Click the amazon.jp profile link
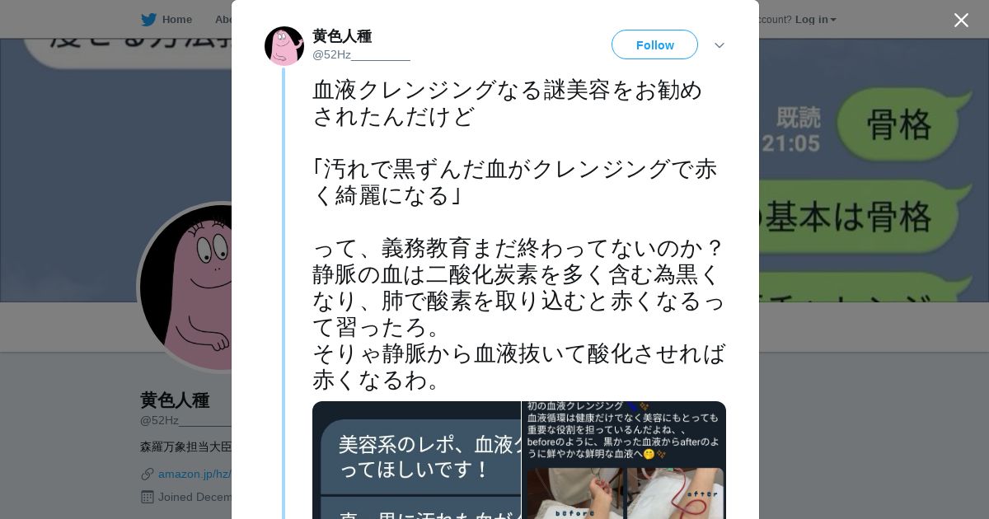 point(195,474)
